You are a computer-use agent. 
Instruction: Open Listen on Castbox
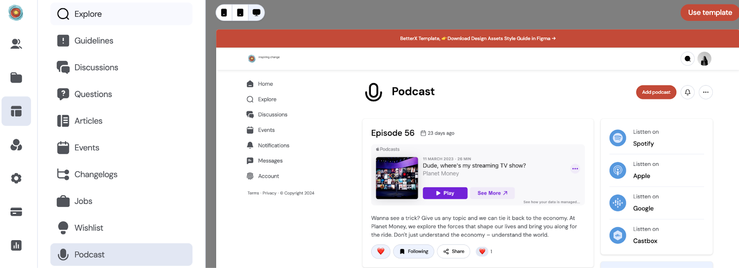click(656, 235)
